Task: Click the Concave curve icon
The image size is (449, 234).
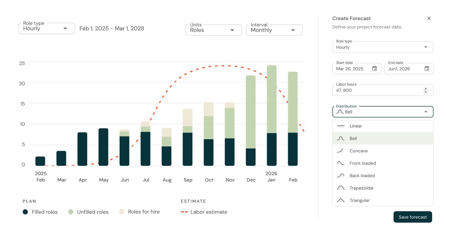Action: (340, 151)
